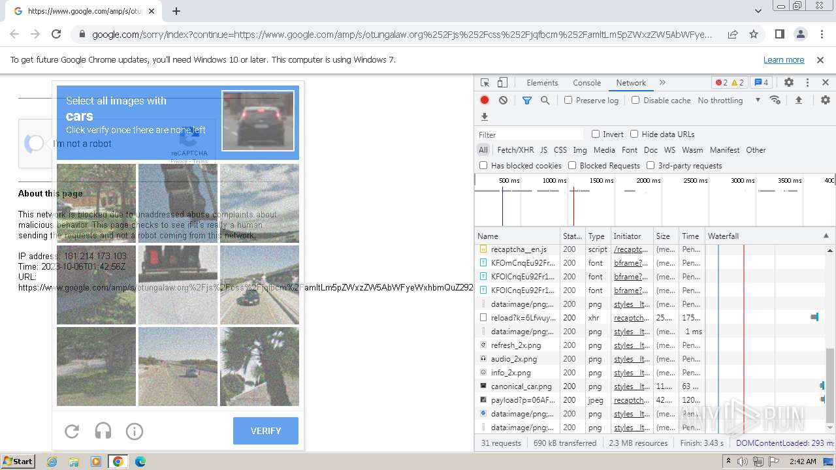Viewport: 836px width, 470px height.
Task: Open Network panel settings gear
Action: click(826, 100)
